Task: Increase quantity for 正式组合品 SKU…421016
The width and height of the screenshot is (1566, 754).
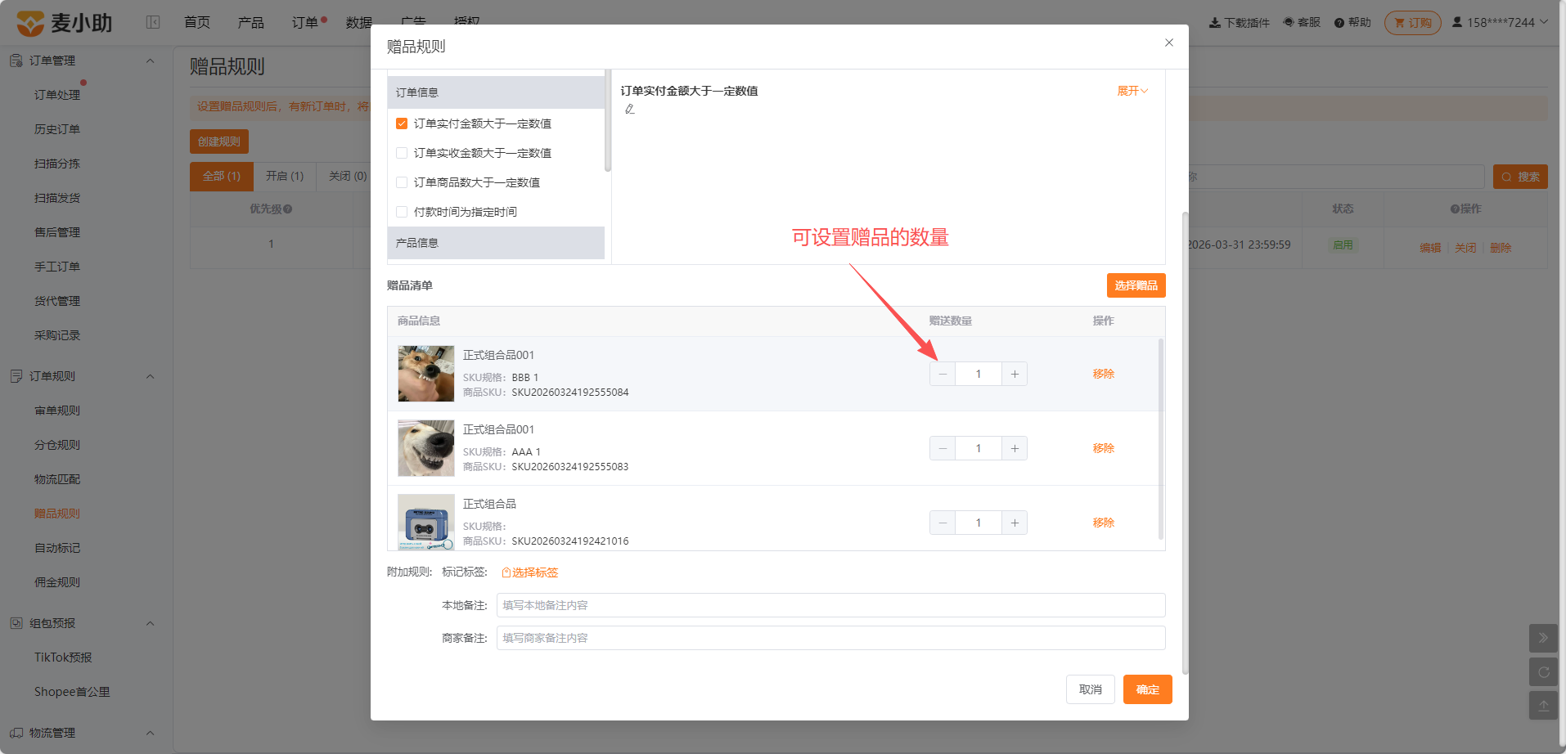Action: (1015, 523)
